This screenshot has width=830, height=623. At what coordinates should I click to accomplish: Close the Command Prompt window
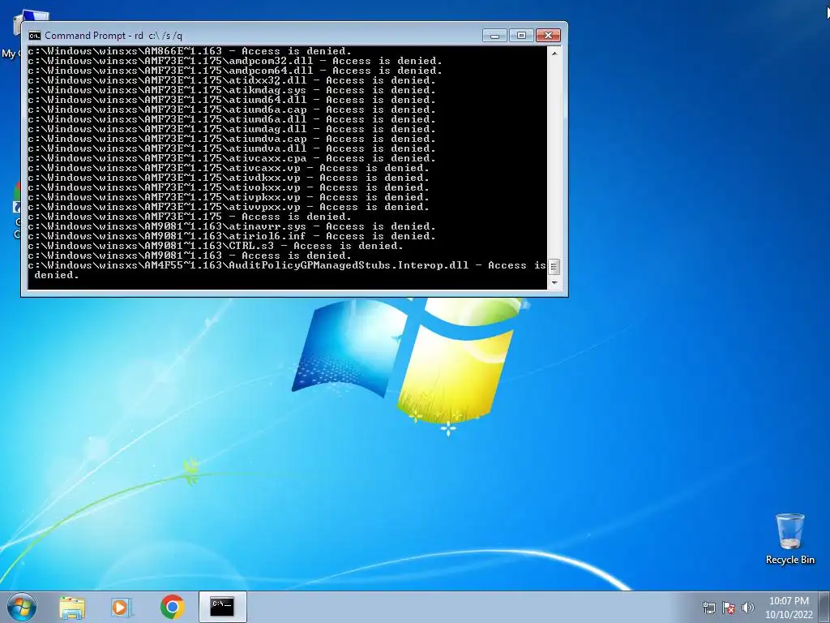click(549, 36)
